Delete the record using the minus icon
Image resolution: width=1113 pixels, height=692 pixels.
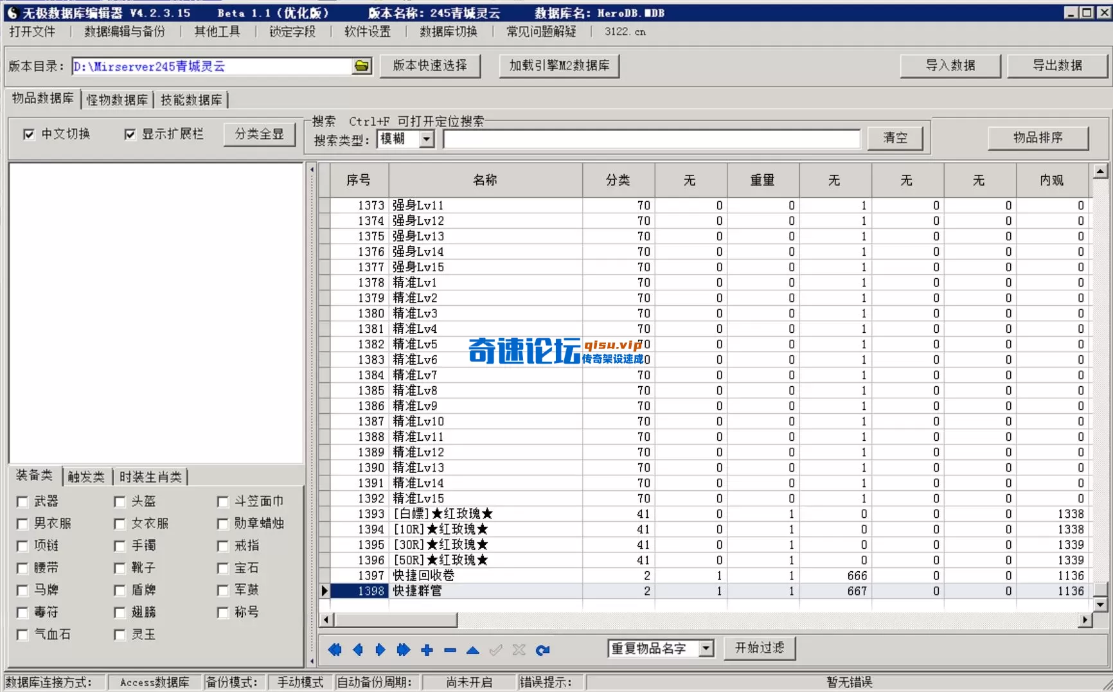tap(450, 650)
